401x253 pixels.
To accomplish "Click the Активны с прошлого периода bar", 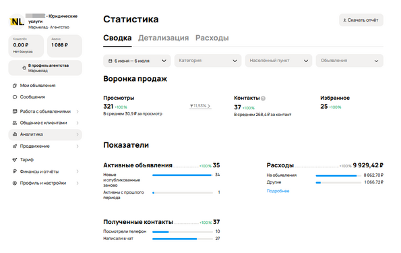I will 183,192.
